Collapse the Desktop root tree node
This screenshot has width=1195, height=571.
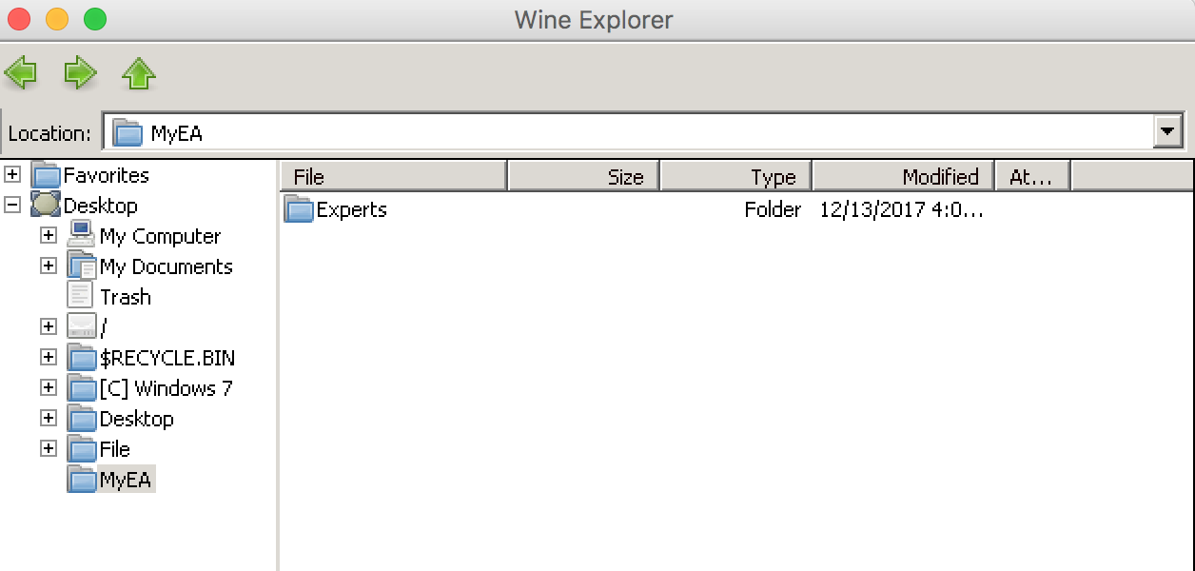pyautogui.click(x=12, y=206)
